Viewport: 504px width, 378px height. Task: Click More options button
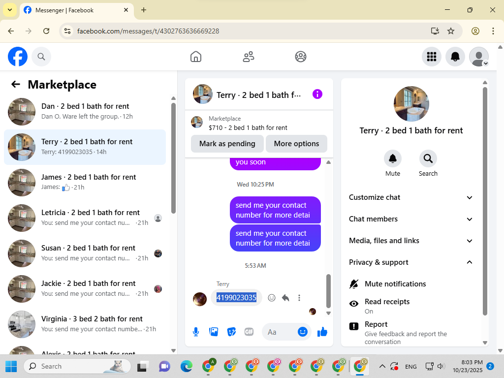[296, 144]
